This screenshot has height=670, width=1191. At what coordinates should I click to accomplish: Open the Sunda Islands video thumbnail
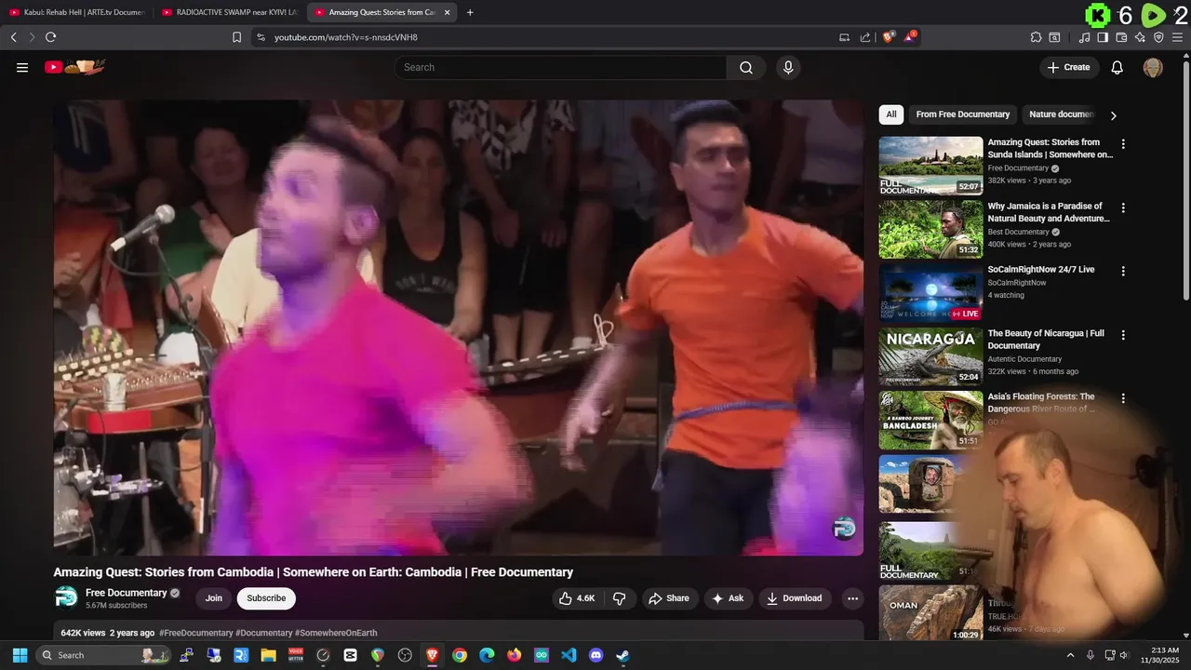(x=930, y=166)
